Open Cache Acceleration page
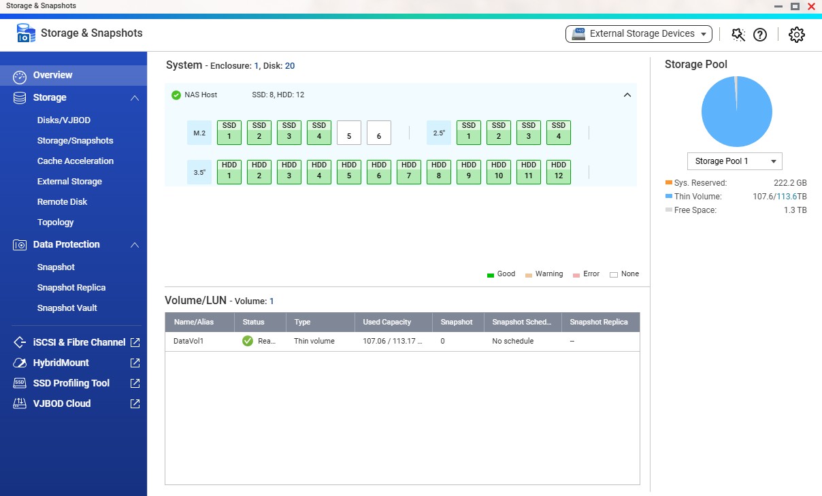The height and width of the screenshot is (496, 822). point(76,161)
